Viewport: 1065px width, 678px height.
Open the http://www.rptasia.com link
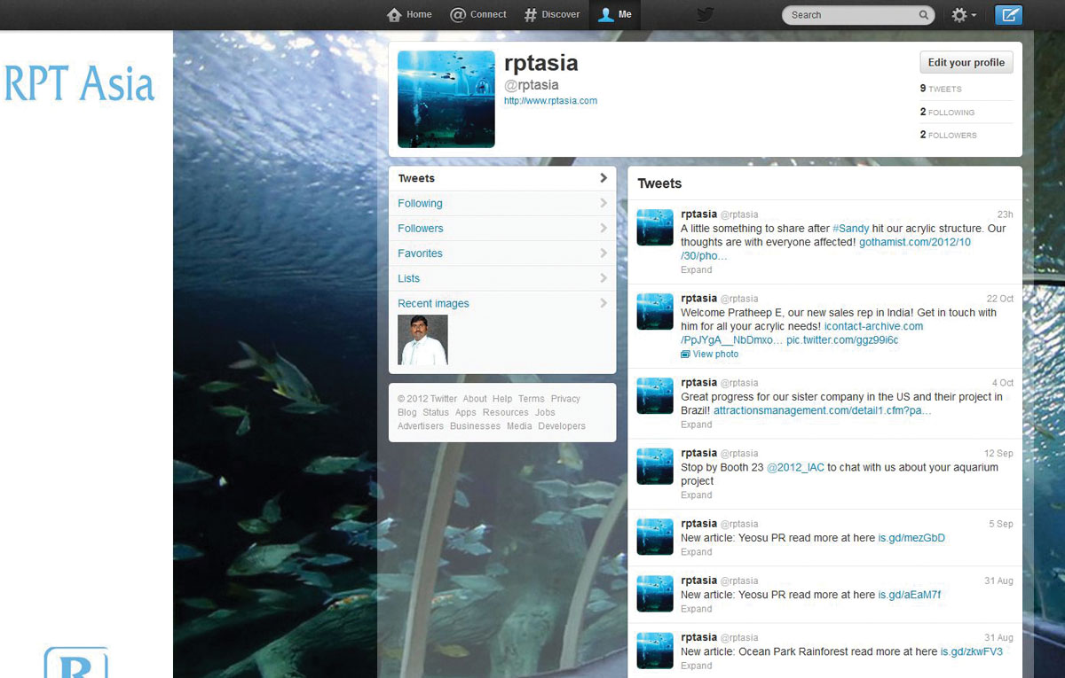click(x=550, y=101)
